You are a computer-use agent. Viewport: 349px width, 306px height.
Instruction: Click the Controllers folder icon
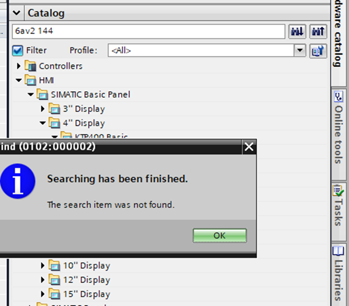click(x=30, y=66)
